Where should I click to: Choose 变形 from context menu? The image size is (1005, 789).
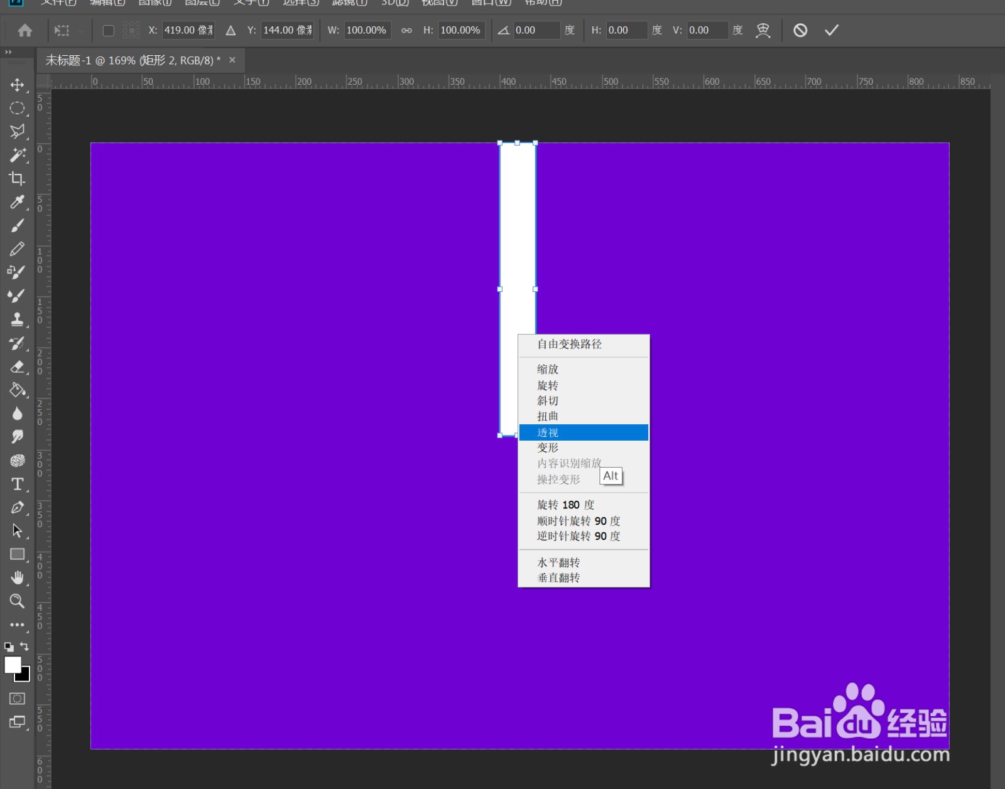[x=584, y=448]
